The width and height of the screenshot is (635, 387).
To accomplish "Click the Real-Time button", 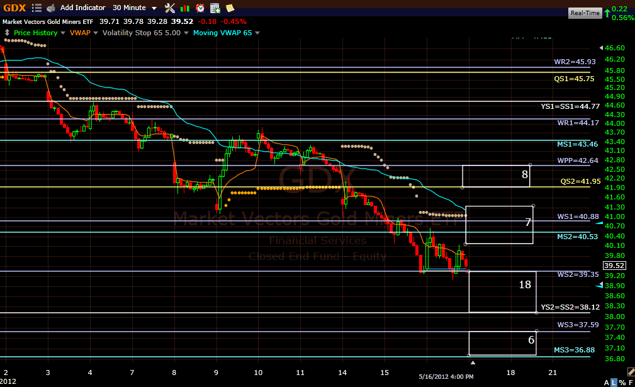I will (585, 13).
